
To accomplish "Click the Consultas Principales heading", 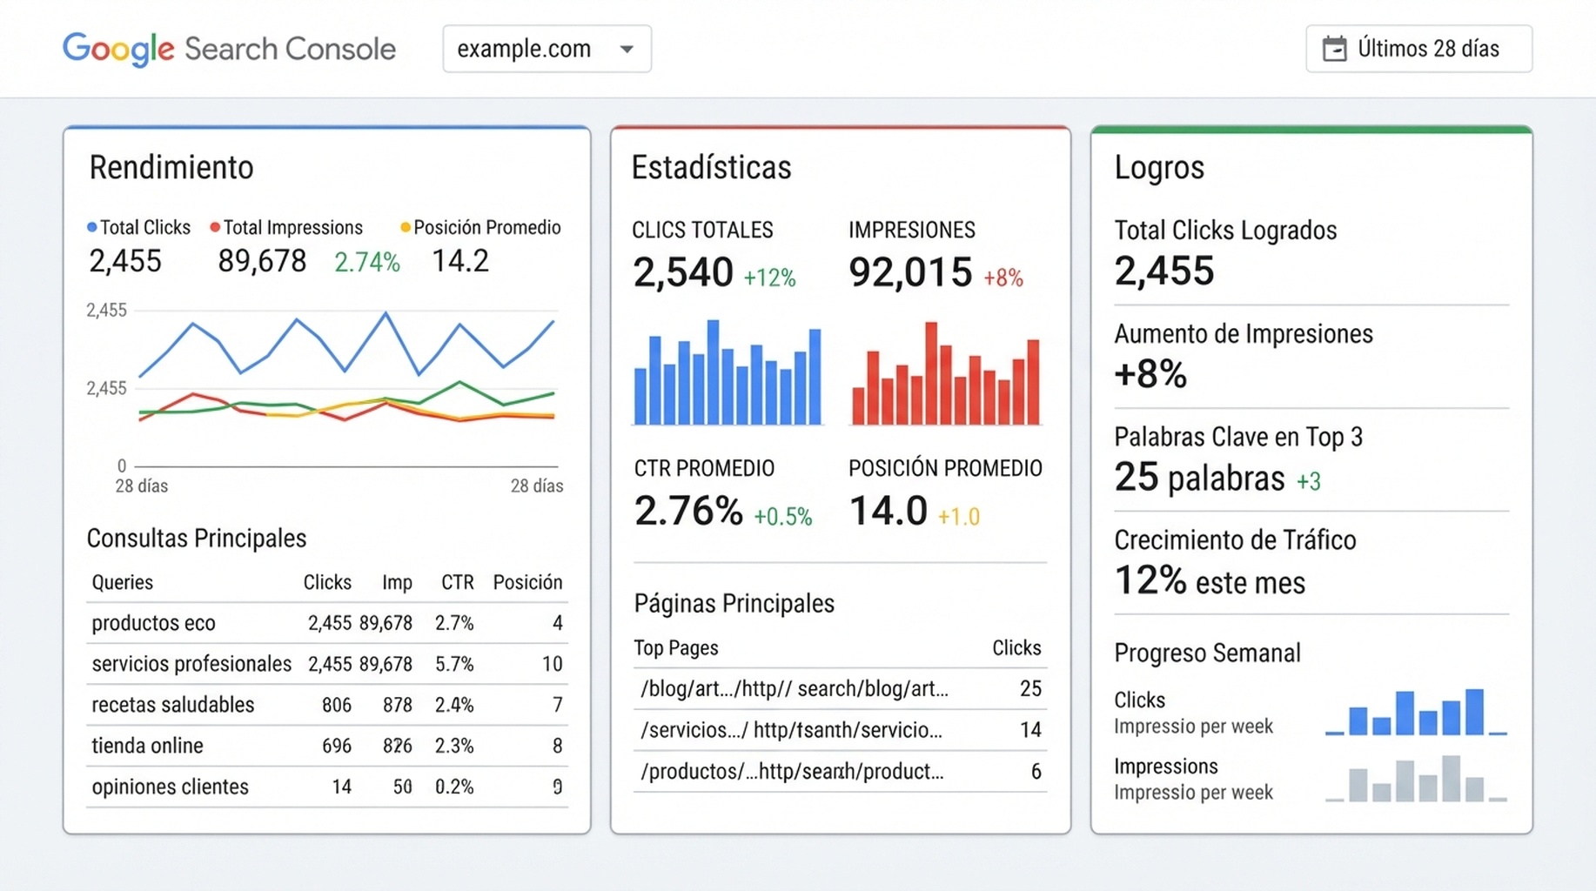I will 197,539.
